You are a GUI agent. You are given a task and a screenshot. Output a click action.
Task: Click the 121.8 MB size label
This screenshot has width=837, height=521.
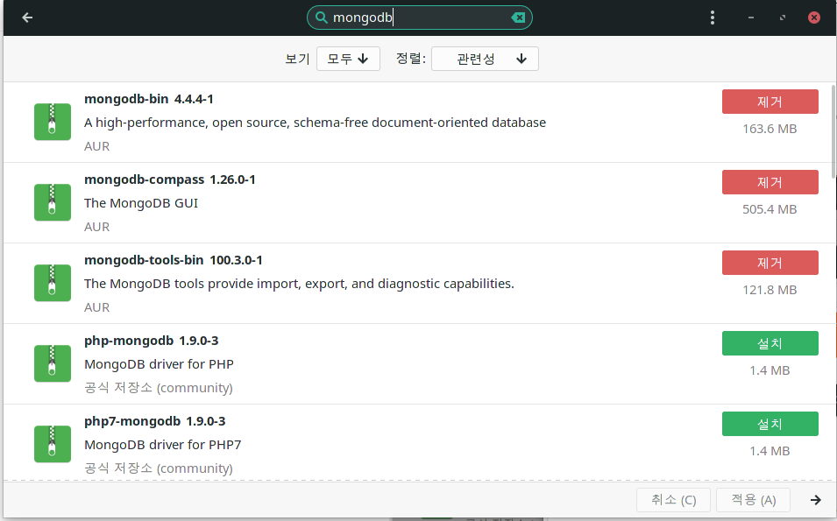pyautogui.click(x=770, y=290)
